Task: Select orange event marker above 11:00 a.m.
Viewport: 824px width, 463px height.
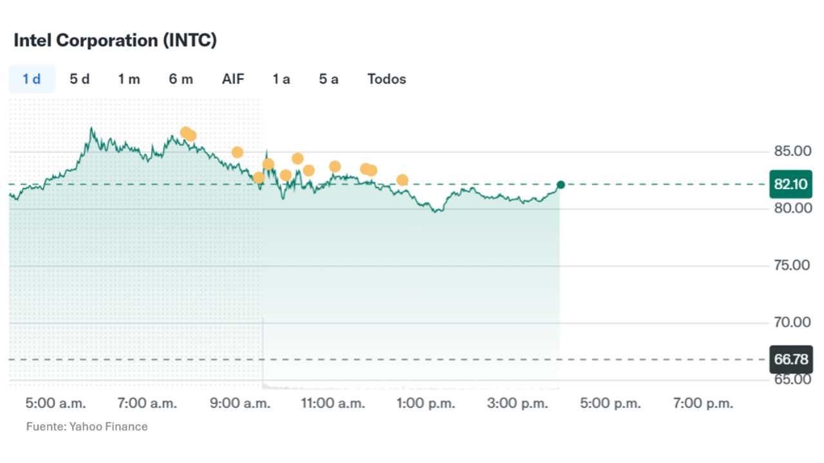Action: pos(335,167)
